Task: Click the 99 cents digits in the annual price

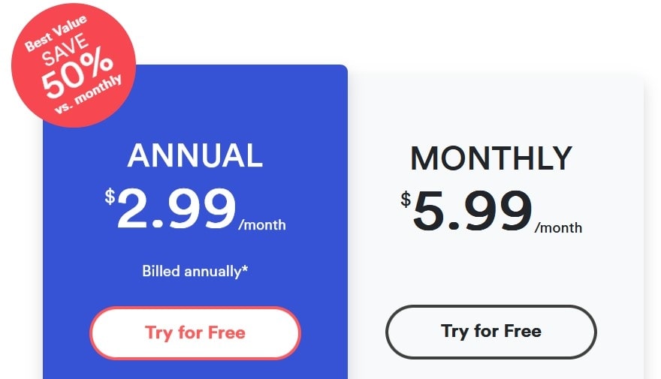Action: tap(202, 209)
